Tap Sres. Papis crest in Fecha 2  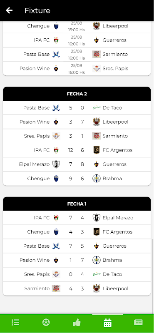point(56,136)
